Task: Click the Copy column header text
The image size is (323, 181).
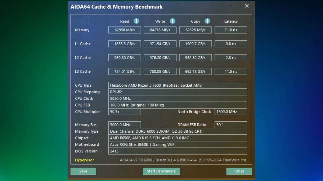Action: (195, 21)
